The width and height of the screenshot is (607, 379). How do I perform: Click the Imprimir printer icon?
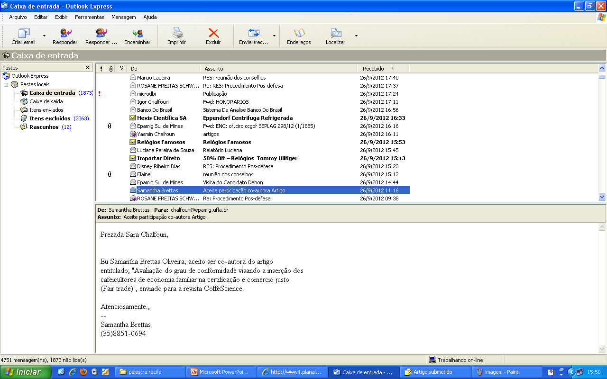[x=177, y=33]
